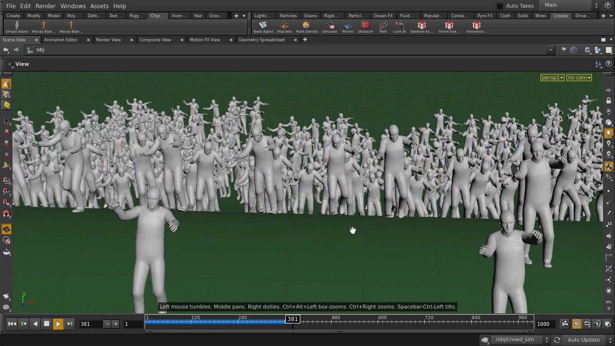Activate the Look At crowd shelf tool
The height and width of the screenshot is (346, 615).
pos(400,26)
